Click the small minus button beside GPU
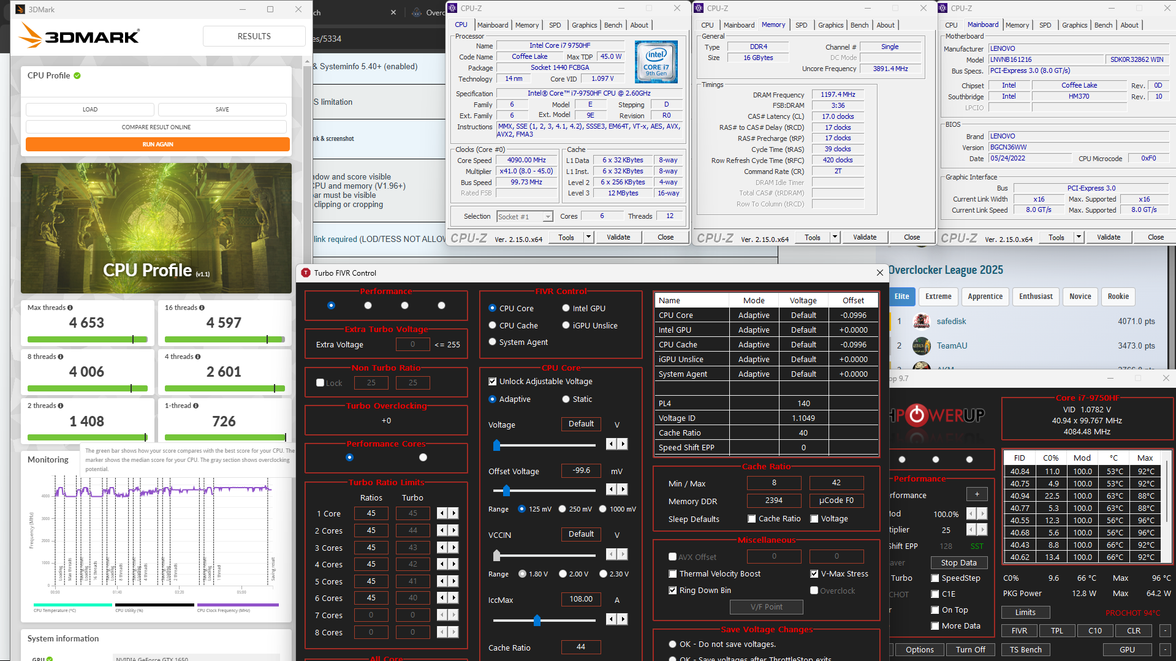 tap(1165, 649)
